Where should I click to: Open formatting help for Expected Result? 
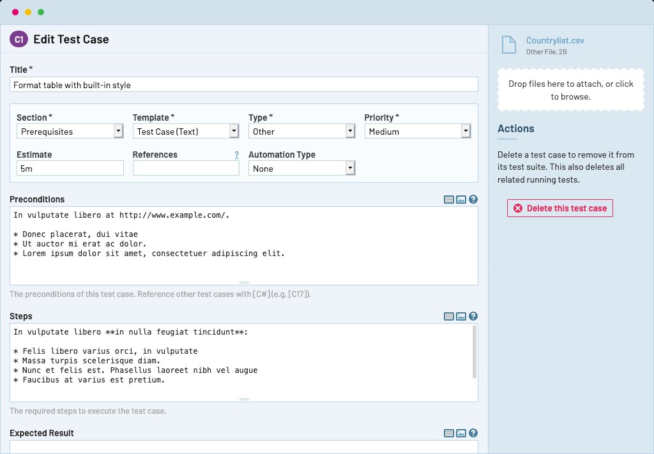(x=473, y=433)
